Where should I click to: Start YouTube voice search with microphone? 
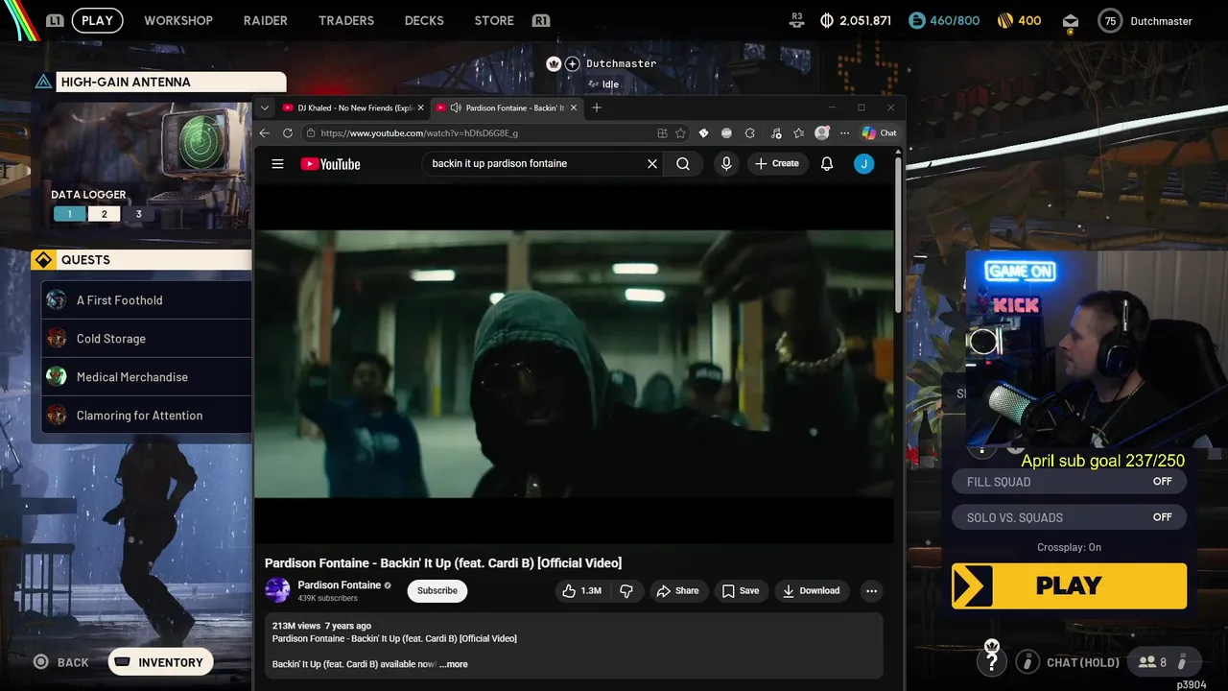[x=726, y=164]
